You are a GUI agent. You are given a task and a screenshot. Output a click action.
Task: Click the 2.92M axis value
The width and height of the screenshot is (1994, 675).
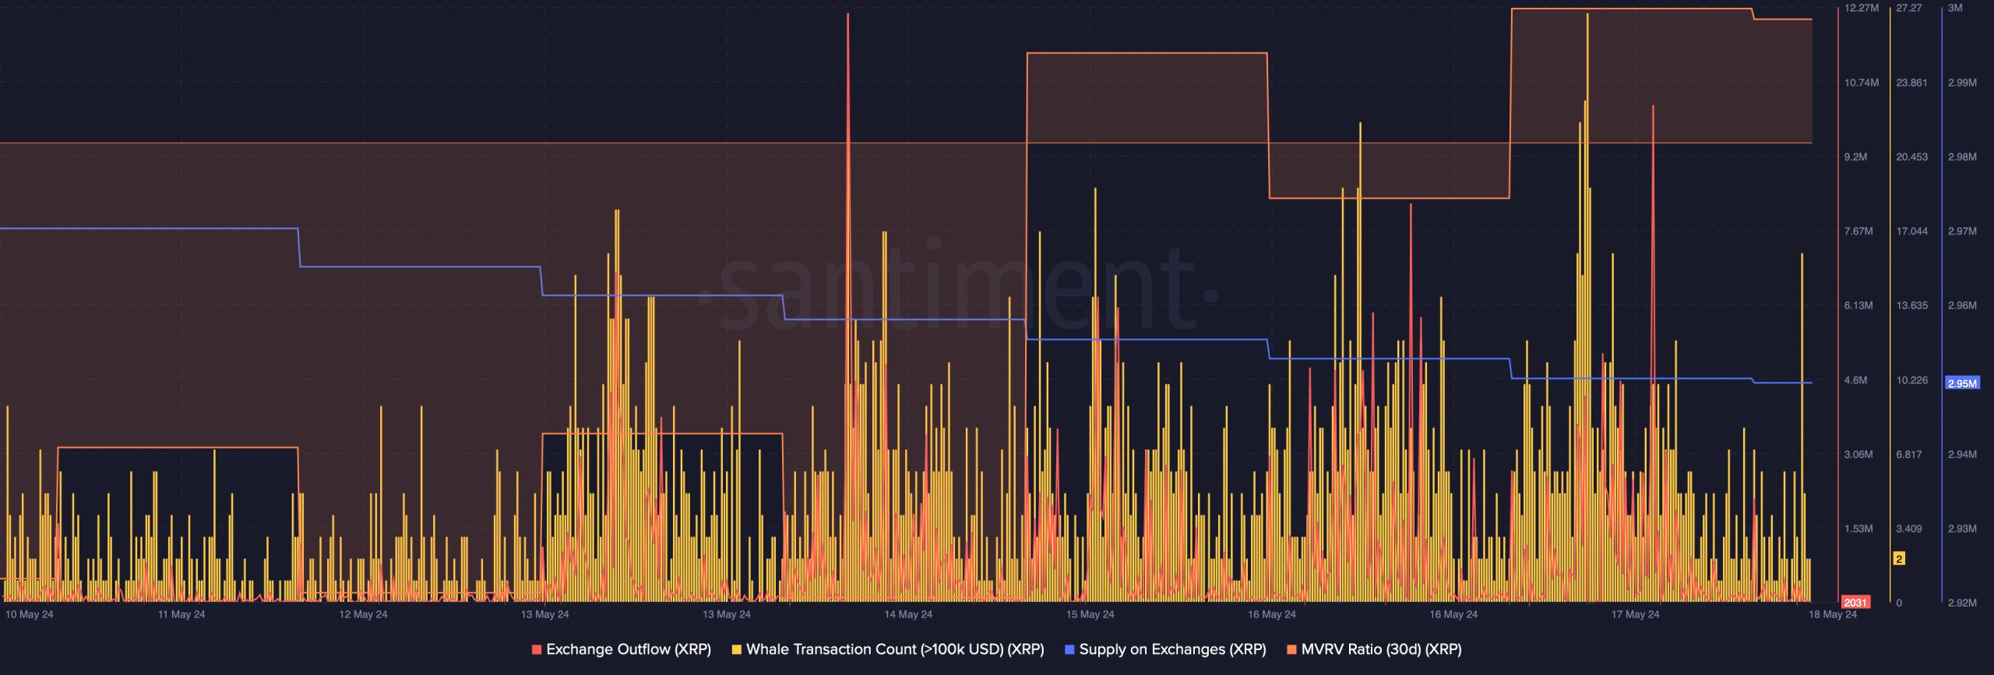(x=1962, y=603)
